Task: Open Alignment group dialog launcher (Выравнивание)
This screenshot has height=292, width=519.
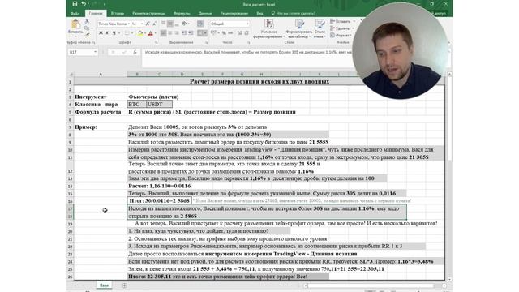Action: coord(206,43)
